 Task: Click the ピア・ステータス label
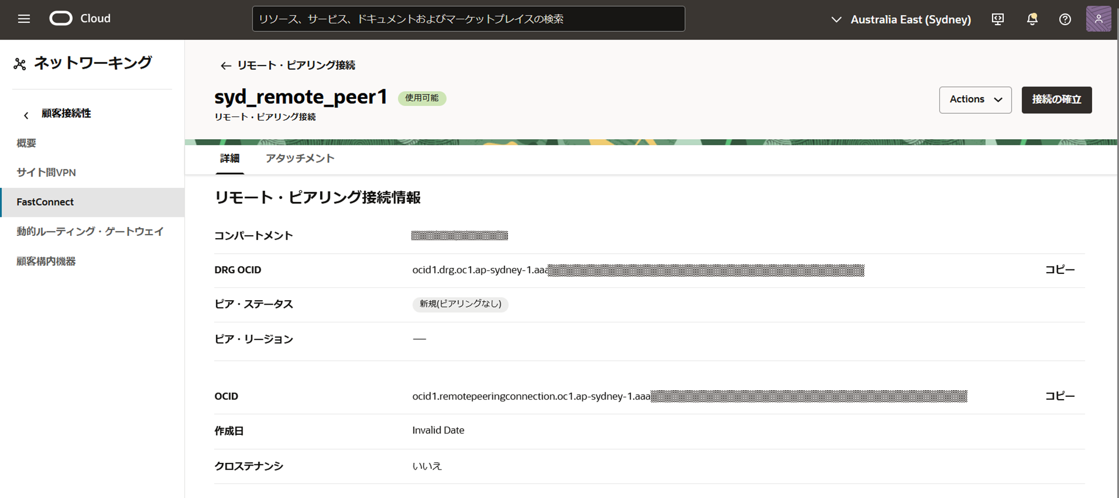pos(253,305)
